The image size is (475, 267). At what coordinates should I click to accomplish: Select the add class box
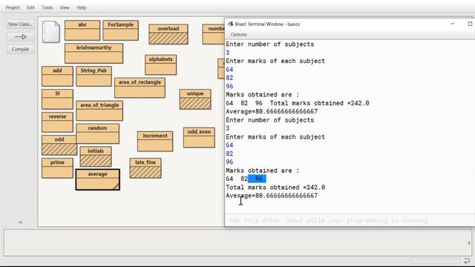[57, 76]
